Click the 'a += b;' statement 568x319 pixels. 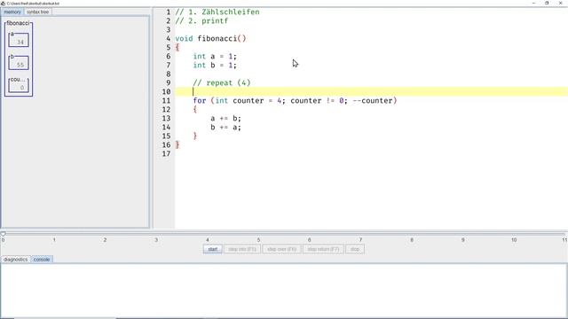coord(225,118)
